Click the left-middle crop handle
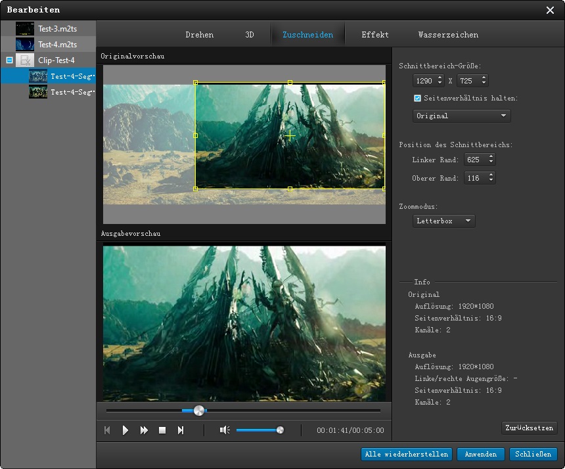The height and width of the screenshot is (469, 565). [x=196, y=136]
